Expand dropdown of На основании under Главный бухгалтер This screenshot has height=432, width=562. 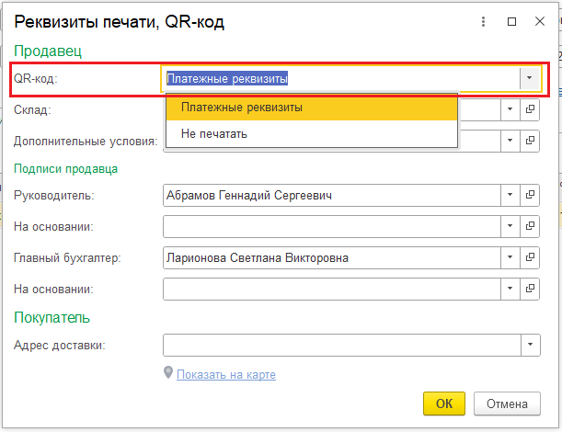(510, 289)
